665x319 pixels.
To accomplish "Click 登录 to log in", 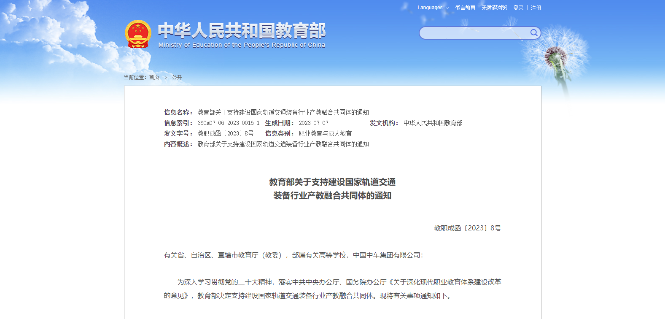I will pyautogui.click(x=518, y=8).
